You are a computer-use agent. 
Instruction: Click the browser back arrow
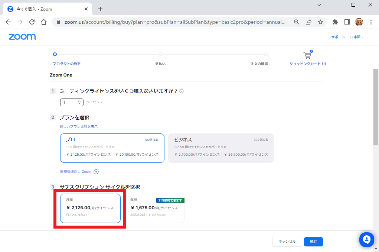point(8,22)
